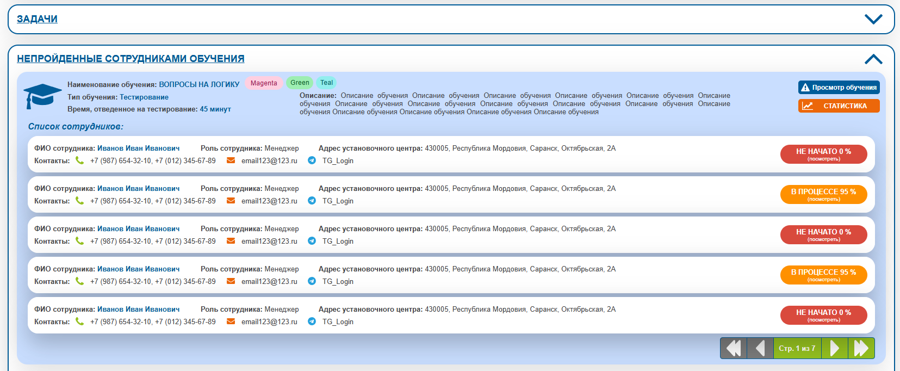The width and height of the screenshot is (900, 371).
Task: Open the ЗАДАЧИ heading link
Action: (x=37, y=19)
